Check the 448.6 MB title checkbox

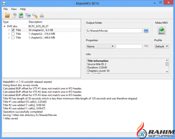13,38
